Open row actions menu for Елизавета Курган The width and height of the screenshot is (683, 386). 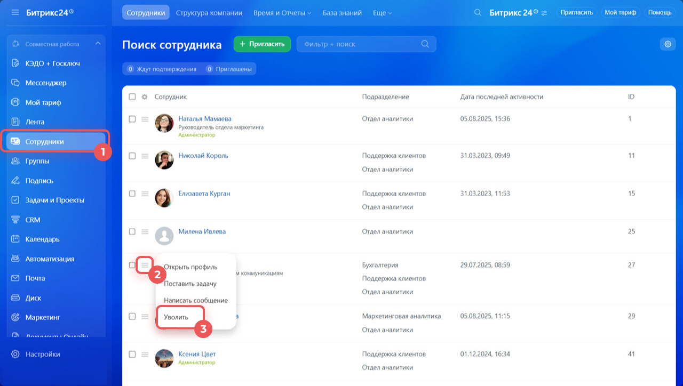coord(145,194)
